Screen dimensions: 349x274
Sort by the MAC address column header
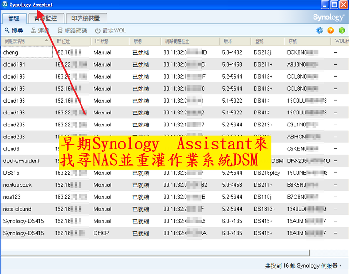tap(190, 41)
